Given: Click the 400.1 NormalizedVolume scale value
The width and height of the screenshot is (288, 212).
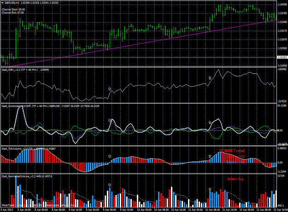Looking at the screenshot, I should (281, 206).
